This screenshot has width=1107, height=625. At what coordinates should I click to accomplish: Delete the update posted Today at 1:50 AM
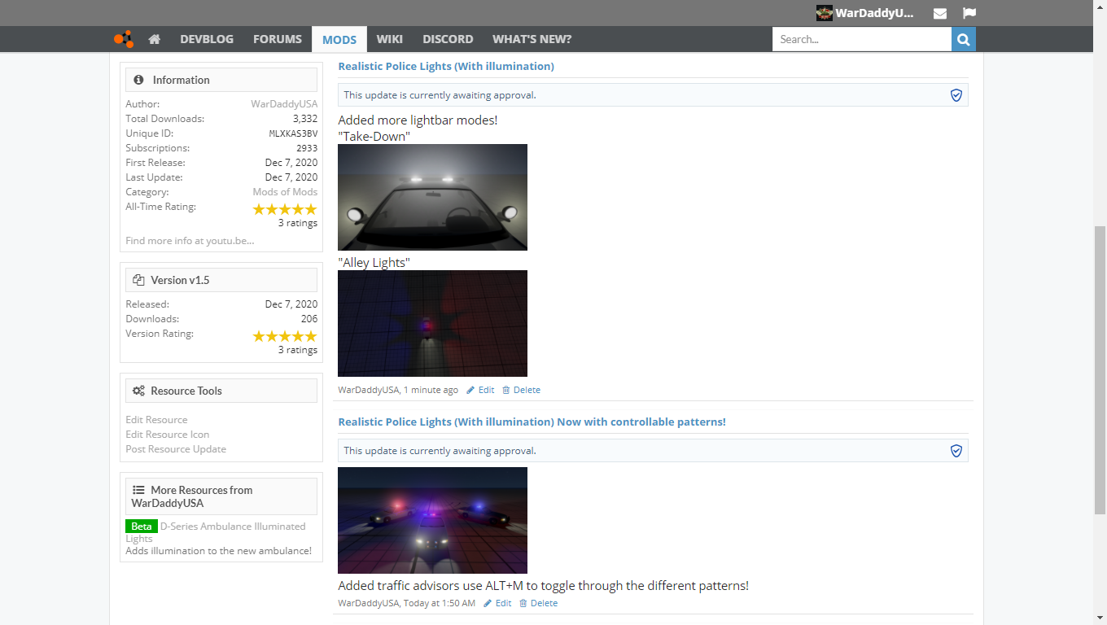(x=538, y=603)
